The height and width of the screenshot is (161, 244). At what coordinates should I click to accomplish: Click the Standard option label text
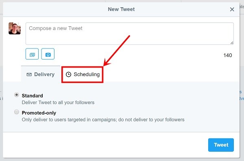coord(33,96)
